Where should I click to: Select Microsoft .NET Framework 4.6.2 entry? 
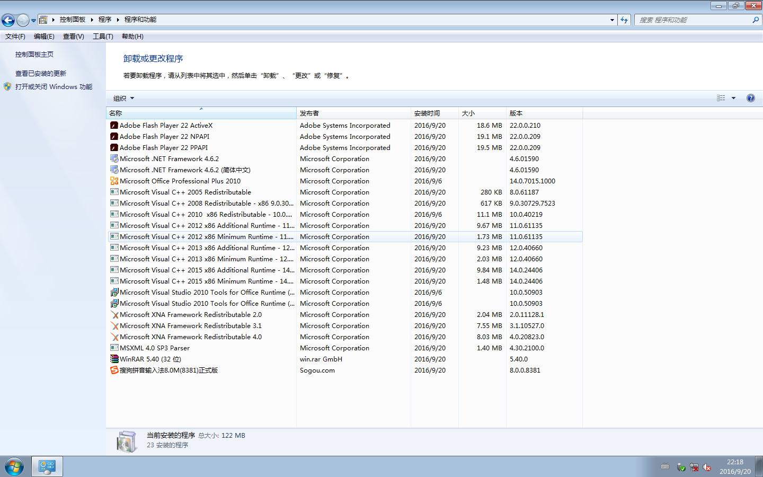345,159
